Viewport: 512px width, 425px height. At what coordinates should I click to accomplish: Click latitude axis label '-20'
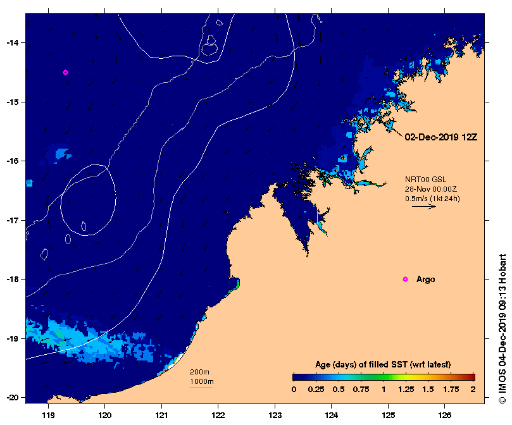[12, 398]
